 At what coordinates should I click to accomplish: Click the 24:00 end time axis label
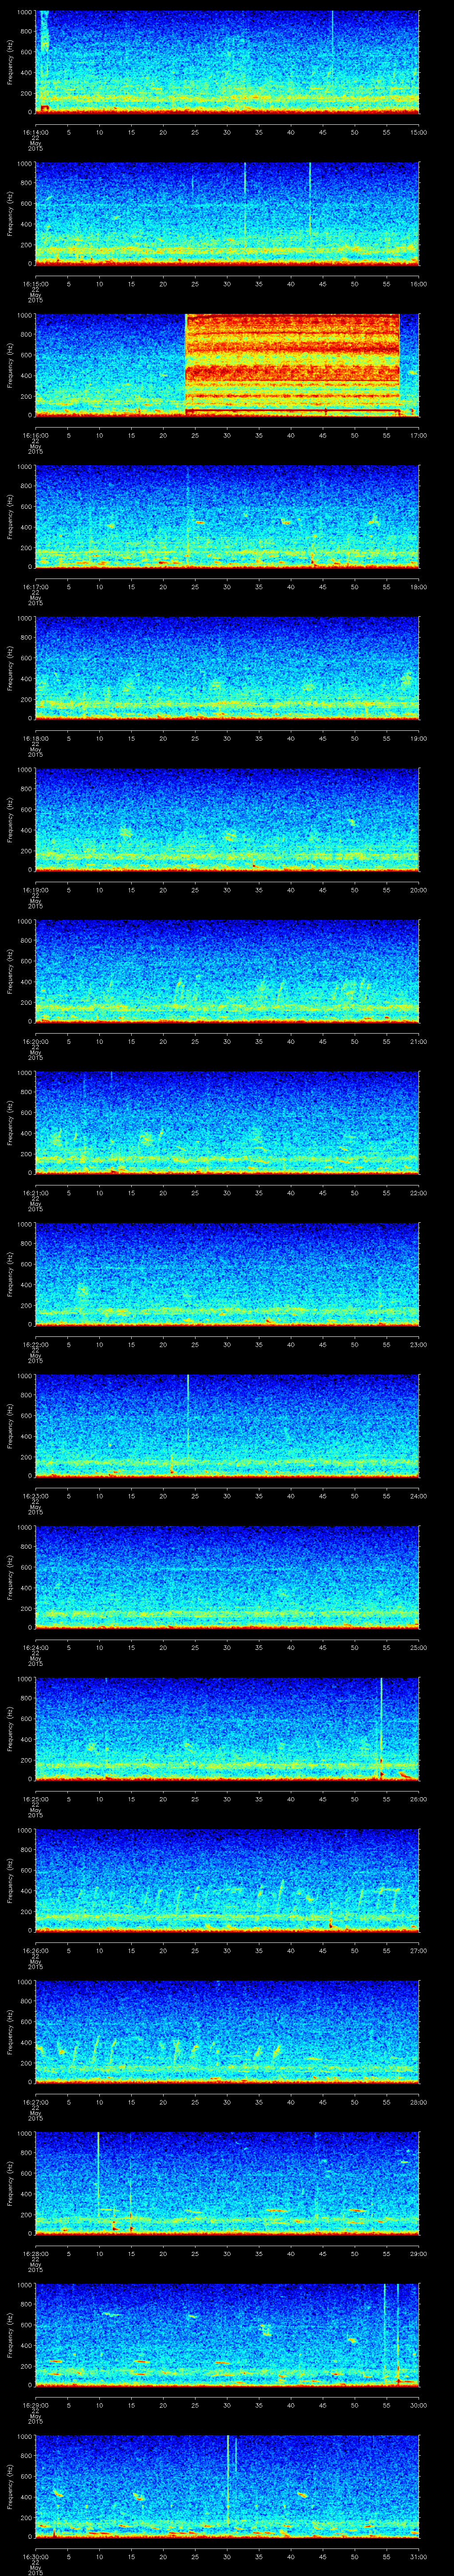(x=418, y=1496)
